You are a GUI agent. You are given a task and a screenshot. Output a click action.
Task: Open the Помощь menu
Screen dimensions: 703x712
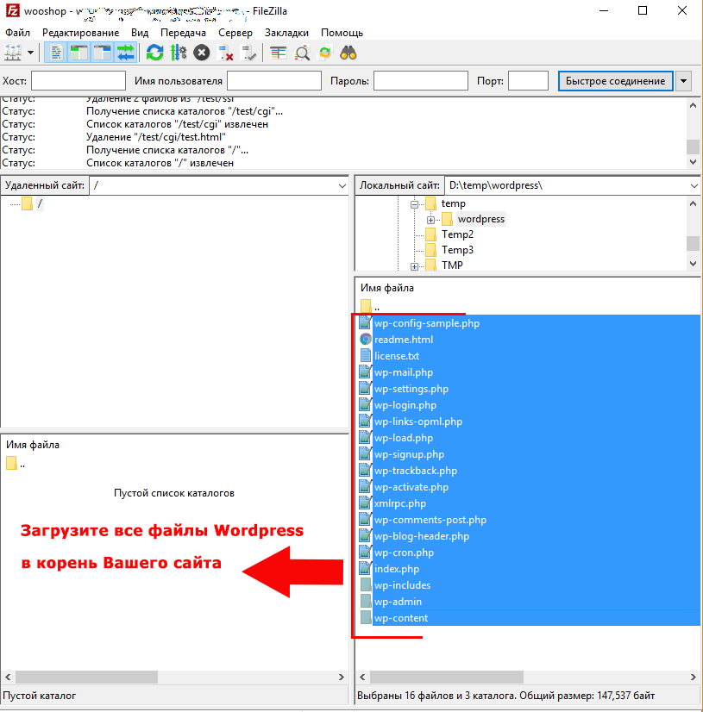click(x=342, y=33)
